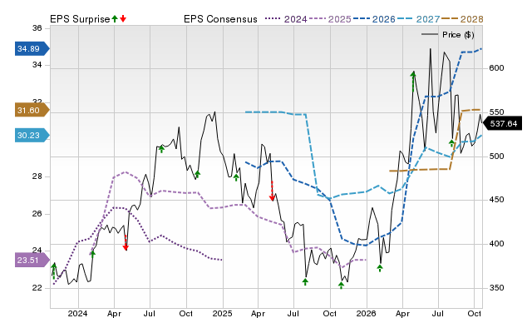Click the 600 label on the price axis

[x=496, y=68]
